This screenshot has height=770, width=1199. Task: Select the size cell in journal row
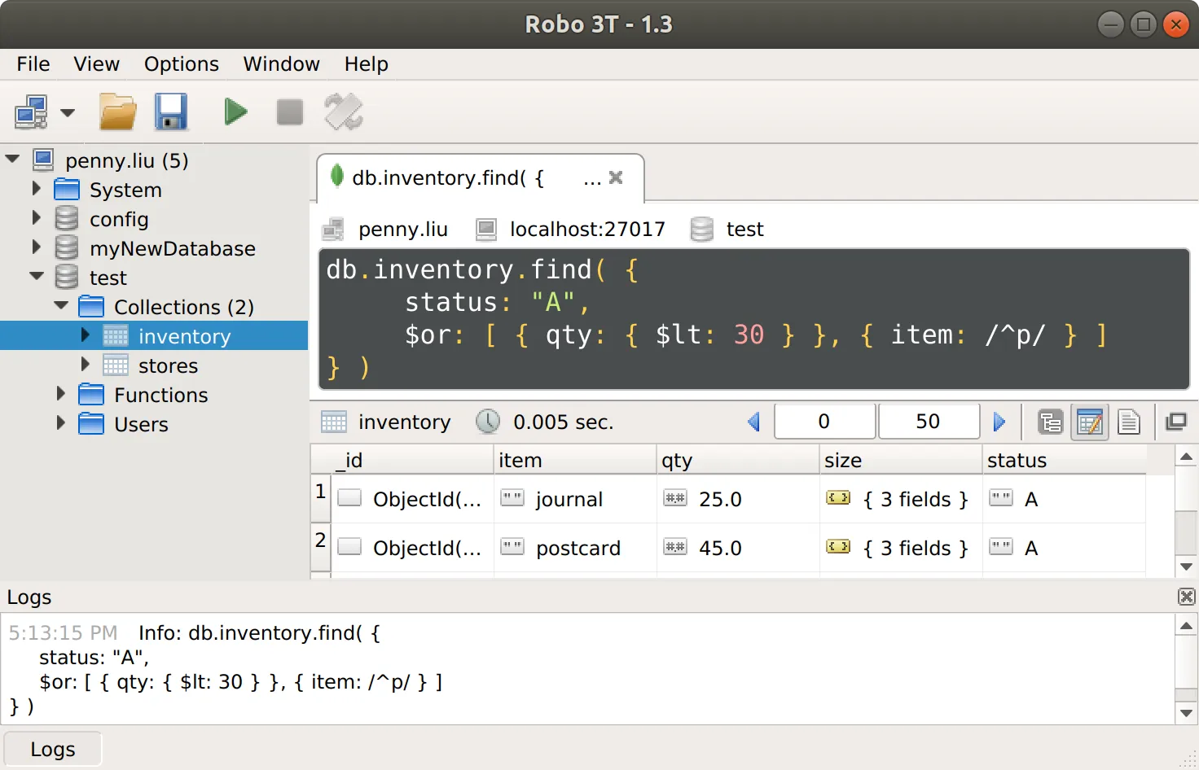pyautogui.click(x=901, y=499)
